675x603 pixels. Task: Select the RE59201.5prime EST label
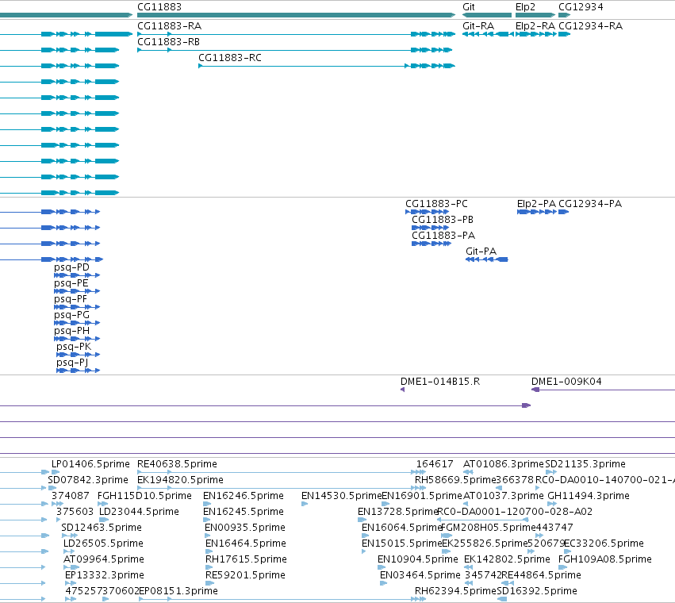pos(245,575)
